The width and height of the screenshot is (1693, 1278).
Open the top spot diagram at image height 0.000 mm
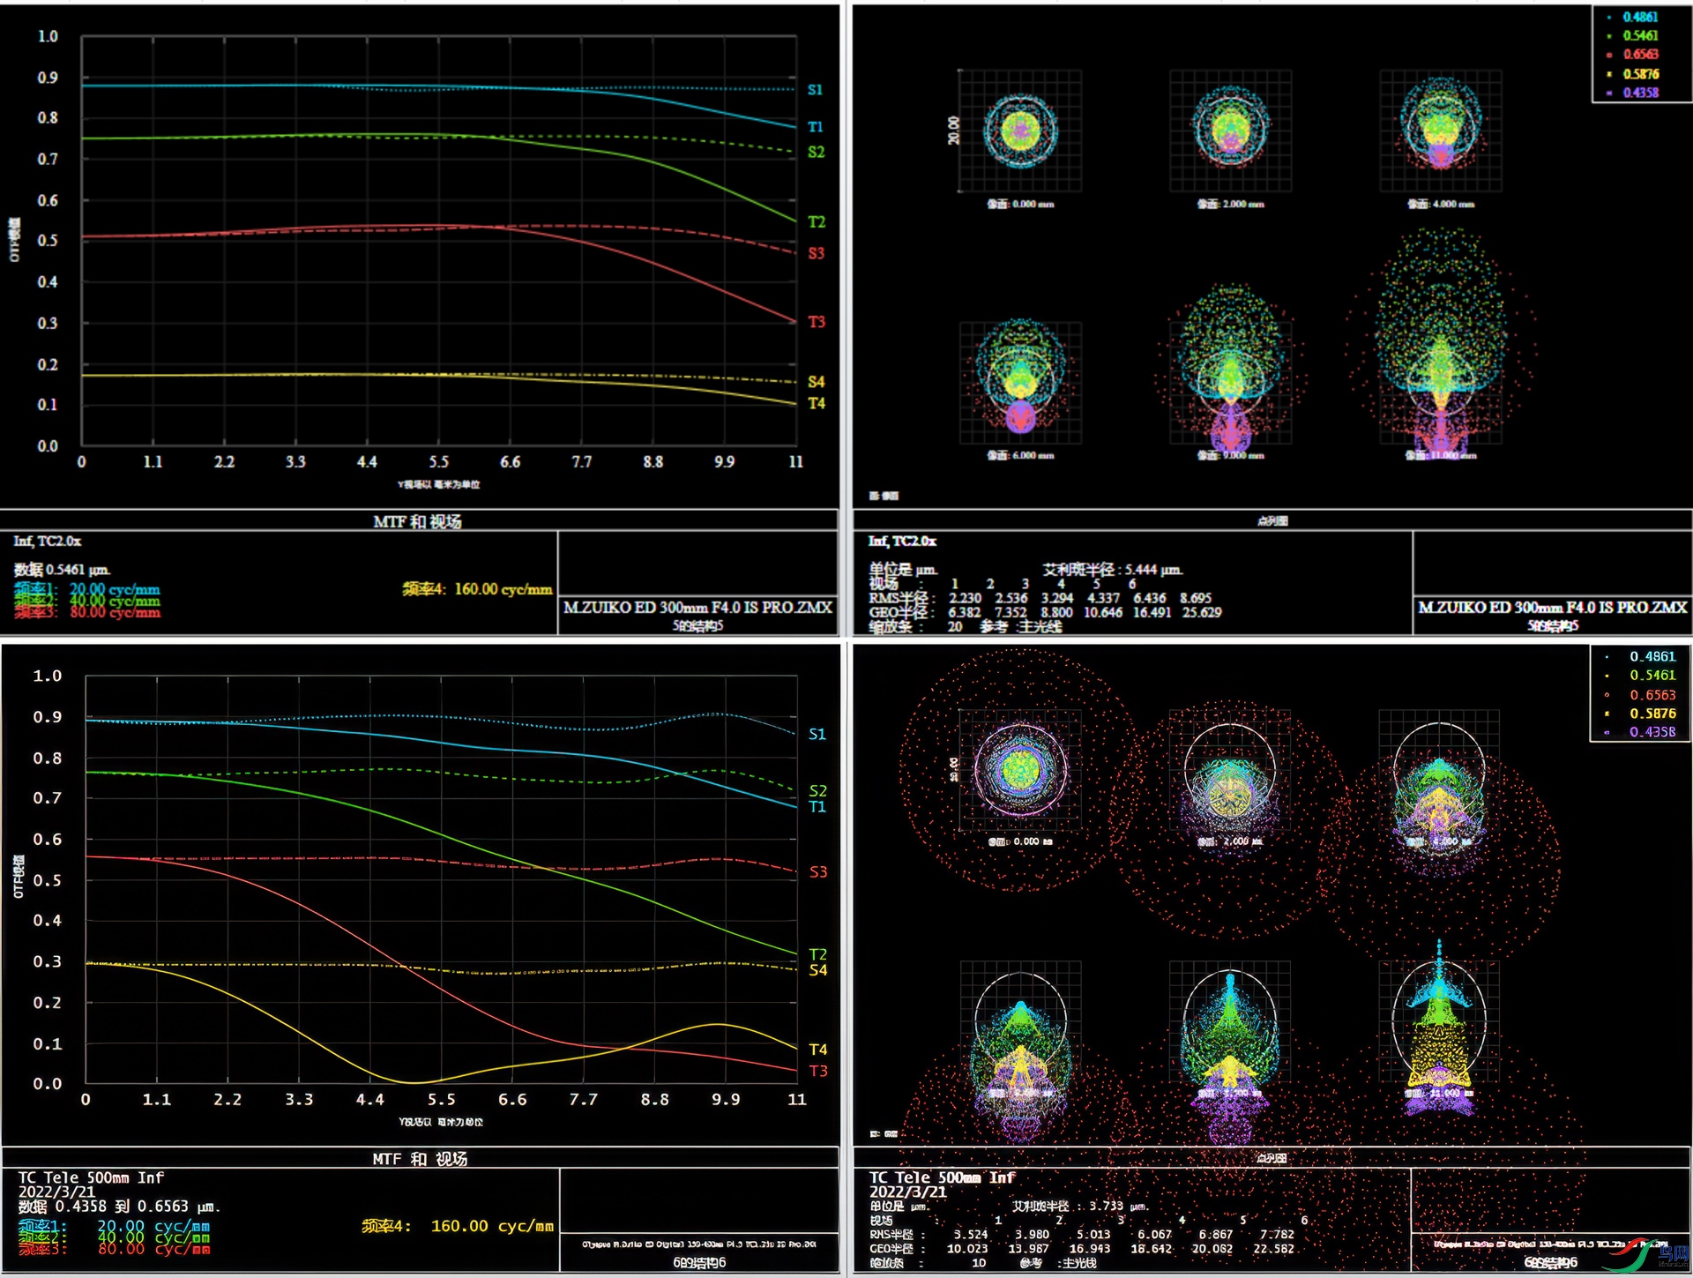(1020, 131)
